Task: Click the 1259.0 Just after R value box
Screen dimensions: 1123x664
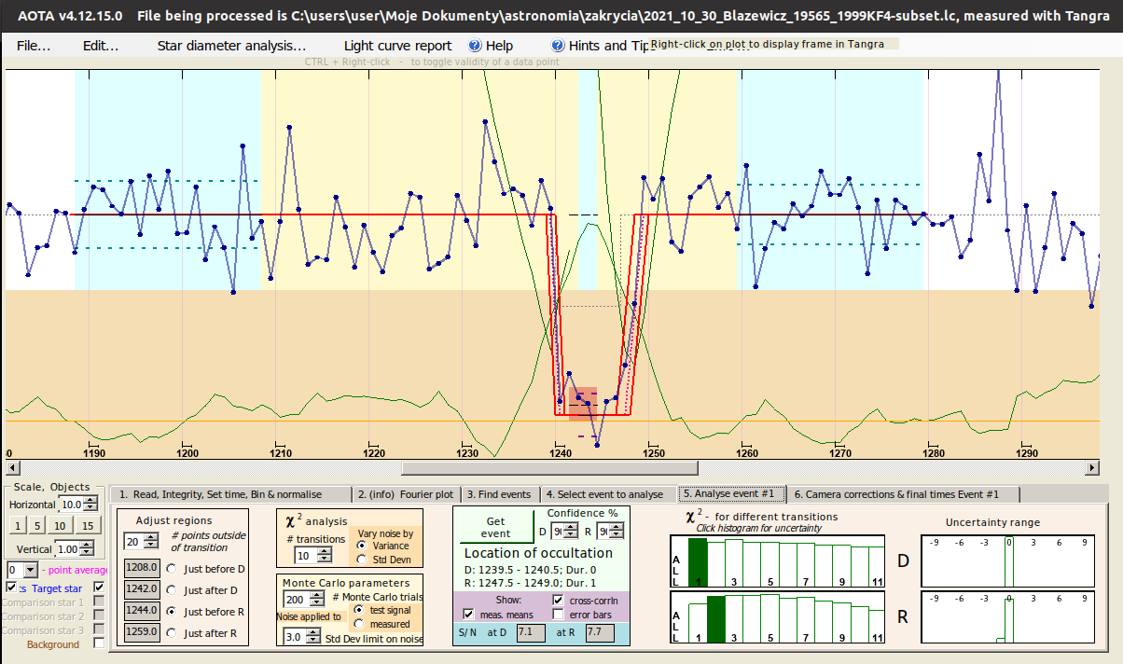Action: click(142, 633)
